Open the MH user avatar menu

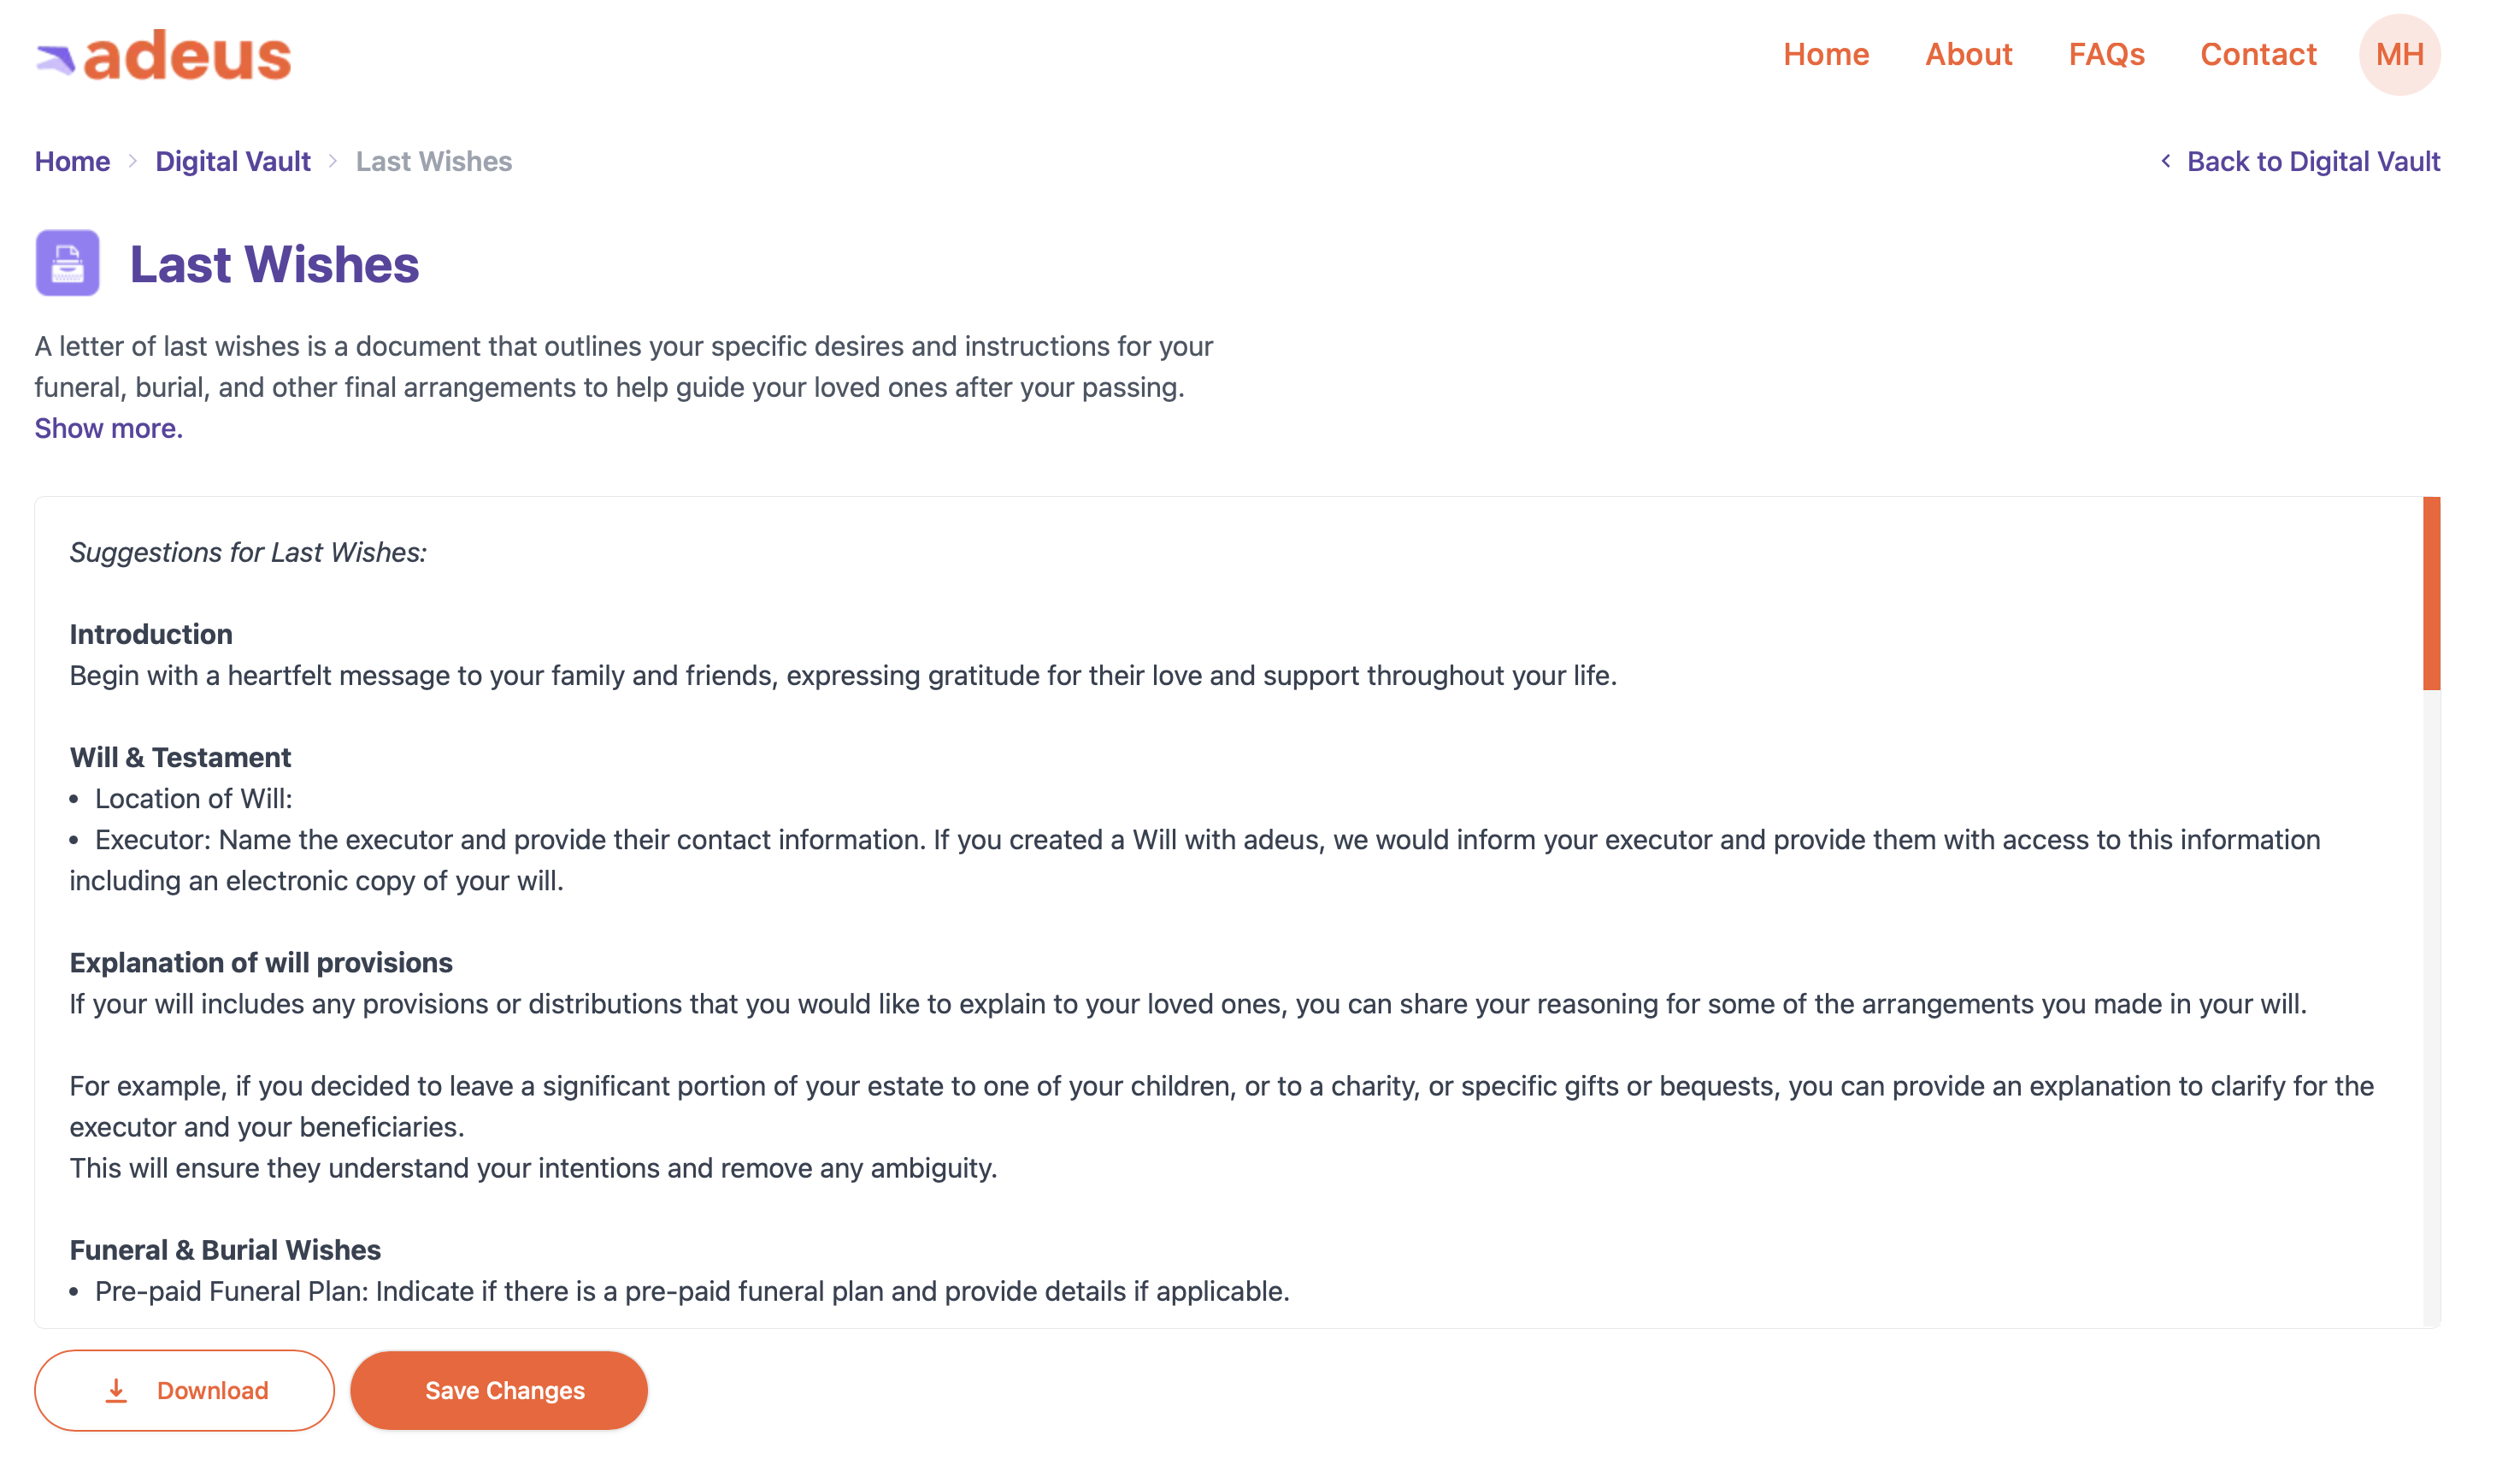click(2399, 54)
